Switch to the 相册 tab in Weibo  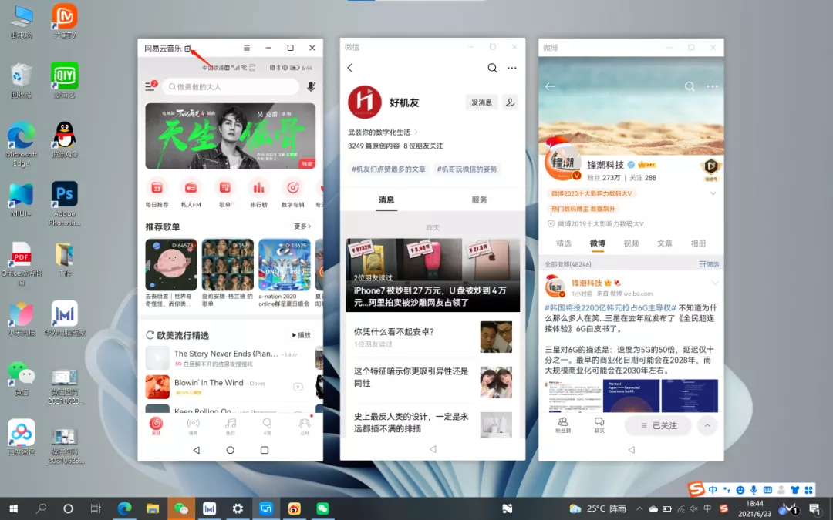click(698, 243)
